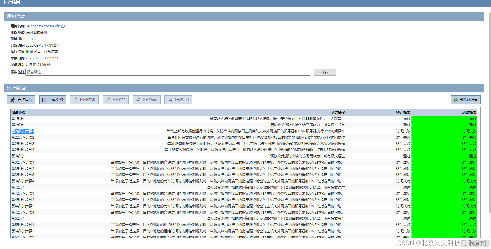The height and width of the screenshot is (249, 491).
Task: Click the test user value admin
Action: click(31, 39)
